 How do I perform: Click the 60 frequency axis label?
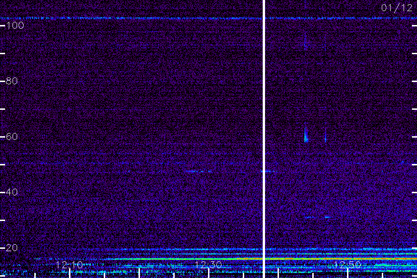(12, 137)
